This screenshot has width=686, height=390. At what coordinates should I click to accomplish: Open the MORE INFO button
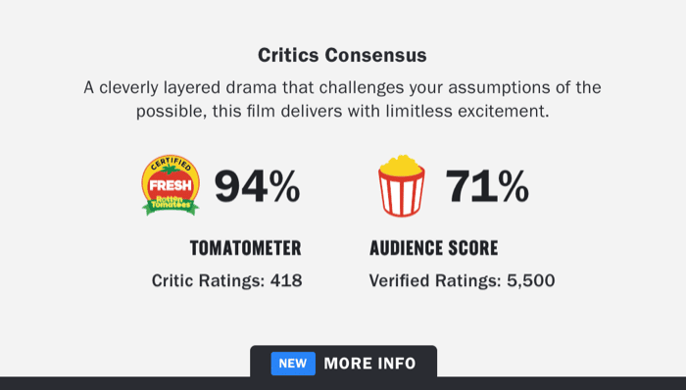(343, 363)
